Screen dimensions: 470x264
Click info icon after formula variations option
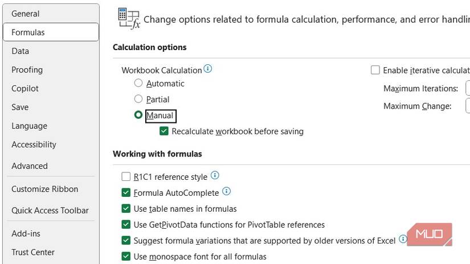(x=403, y=240)
